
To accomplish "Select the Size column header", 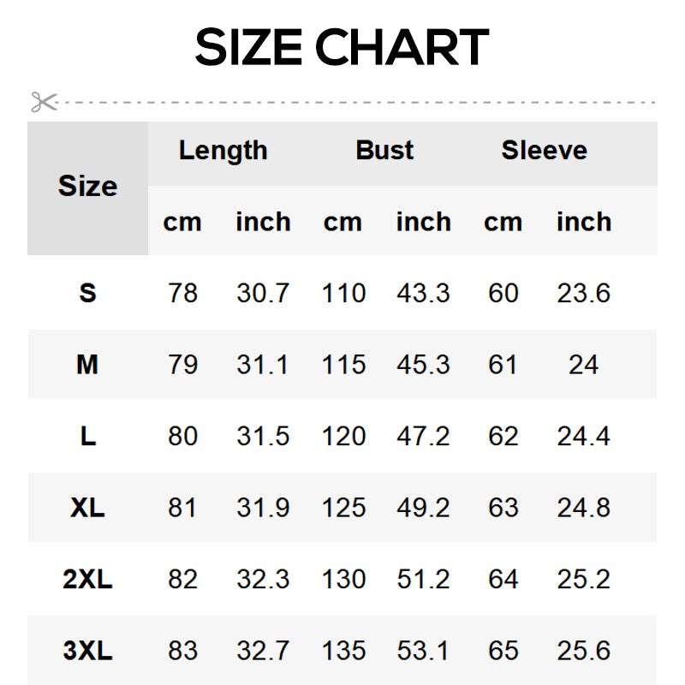I will tap(87, 187).
